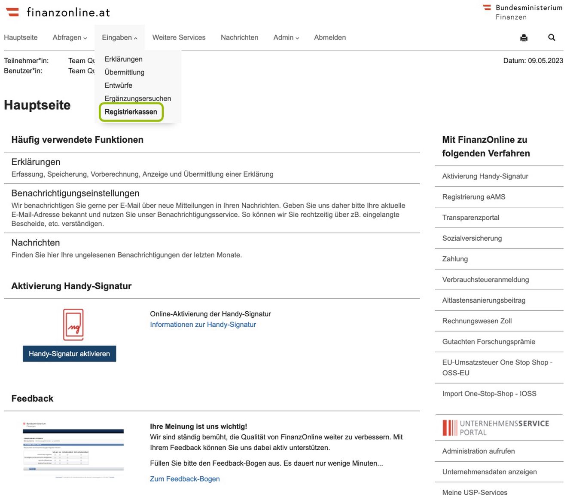Screen dimensions: 567x503
Task: Click the print icon
Action: 524,38
